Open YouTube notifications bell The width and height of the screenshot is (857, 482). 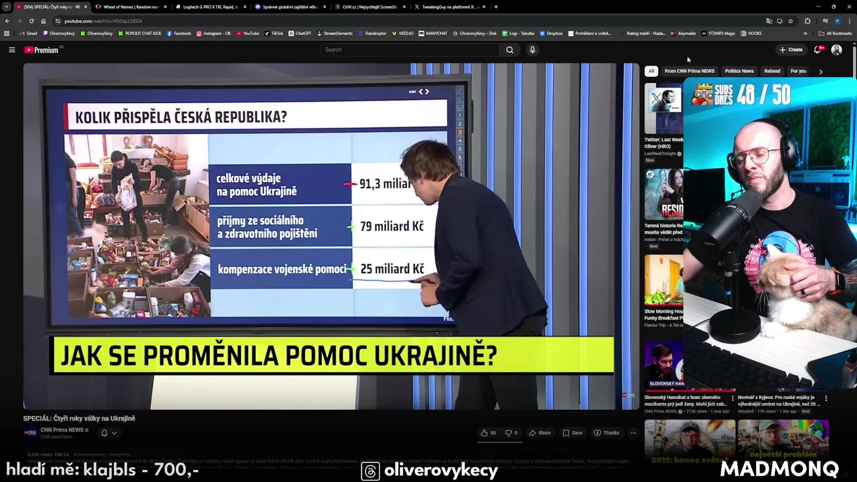(817, 50)
